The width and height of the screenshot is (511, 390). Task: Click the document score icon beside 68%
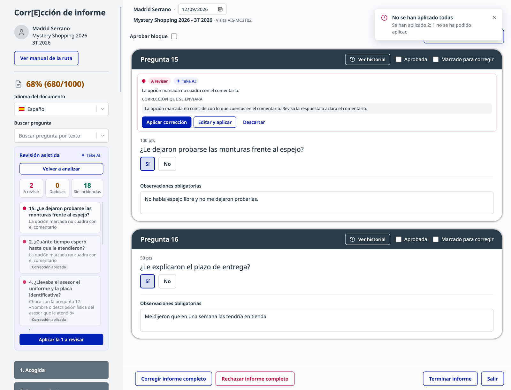[19, 84]
